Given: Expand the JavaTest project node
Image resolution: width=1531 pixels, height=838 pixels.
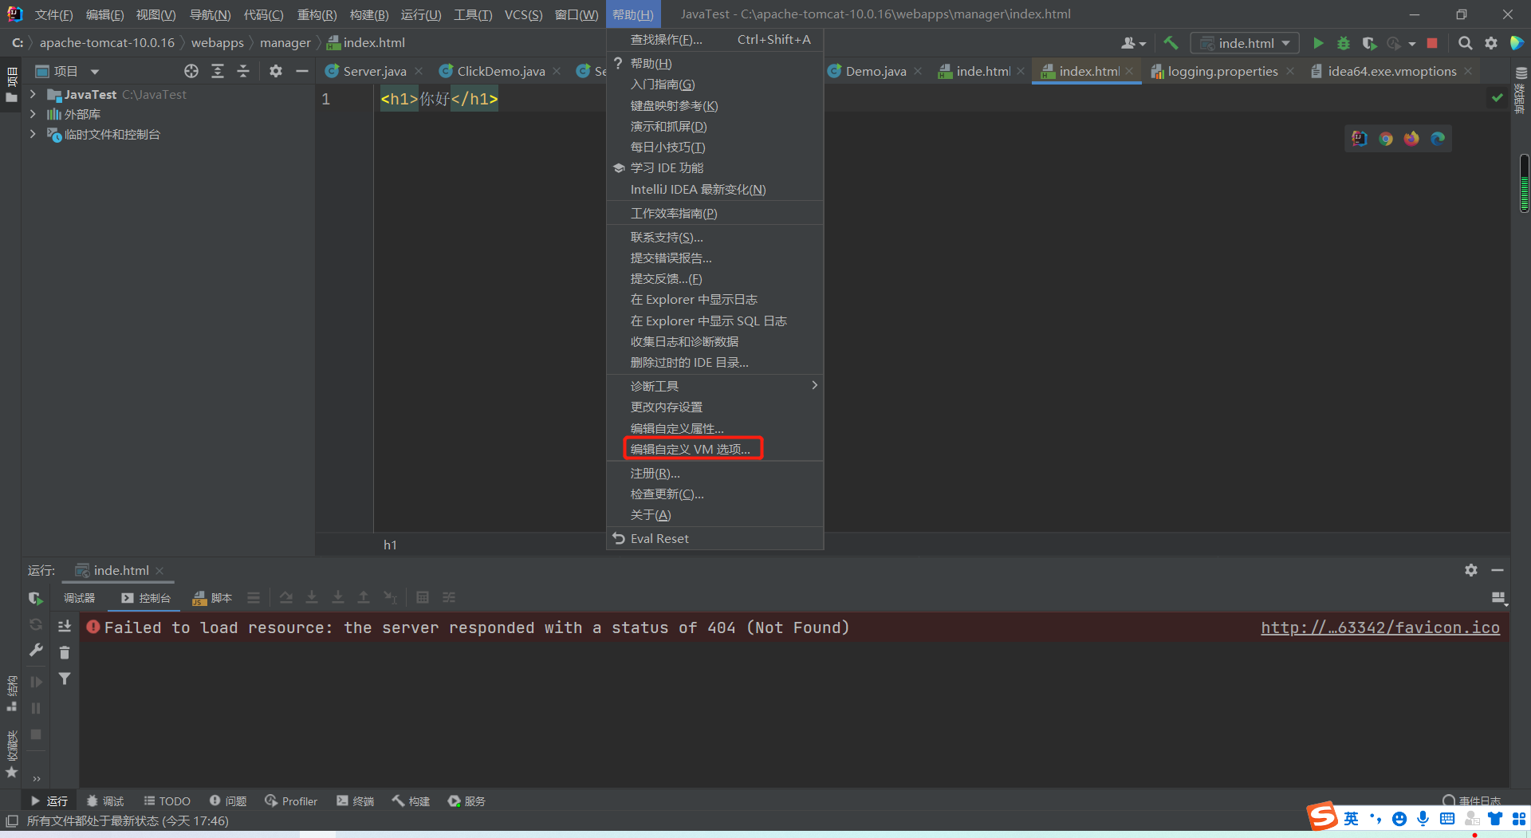Looking at the screenshot, I should point(32,94).
